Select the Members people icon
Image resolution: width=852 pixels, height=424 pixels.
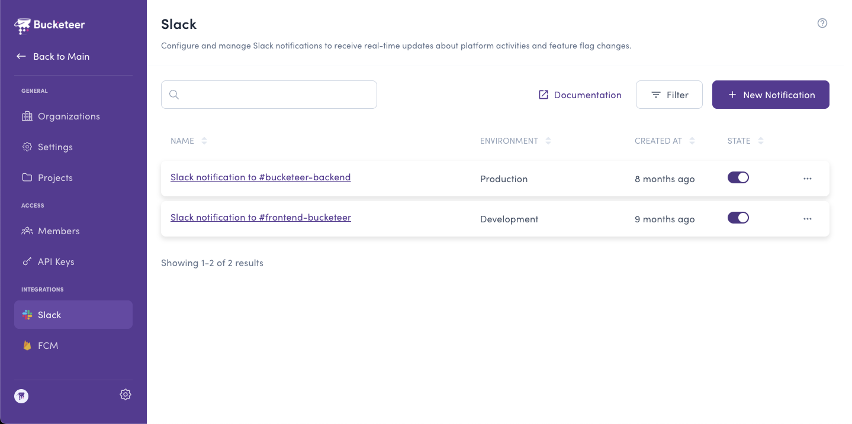27,231
